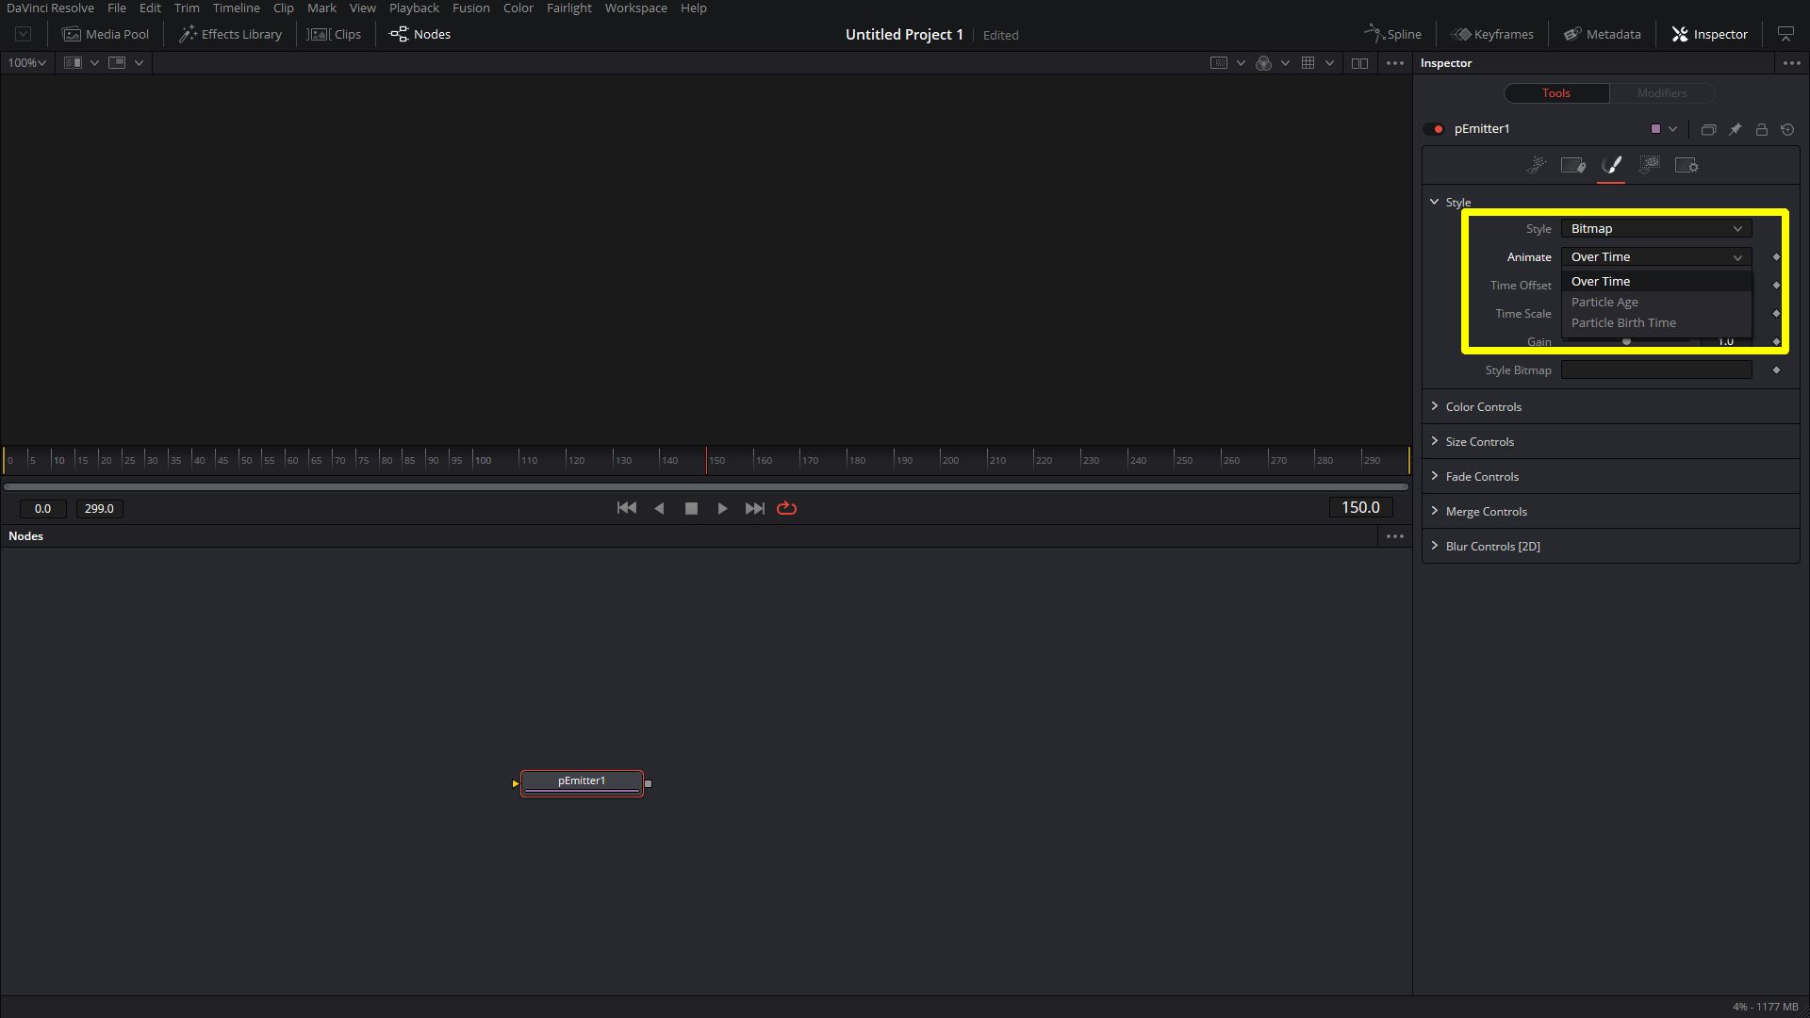Click the pEmitter1 purple color swatch
The width and height of the screenshot is (1810, 1018).
[x=1655, y=129]
